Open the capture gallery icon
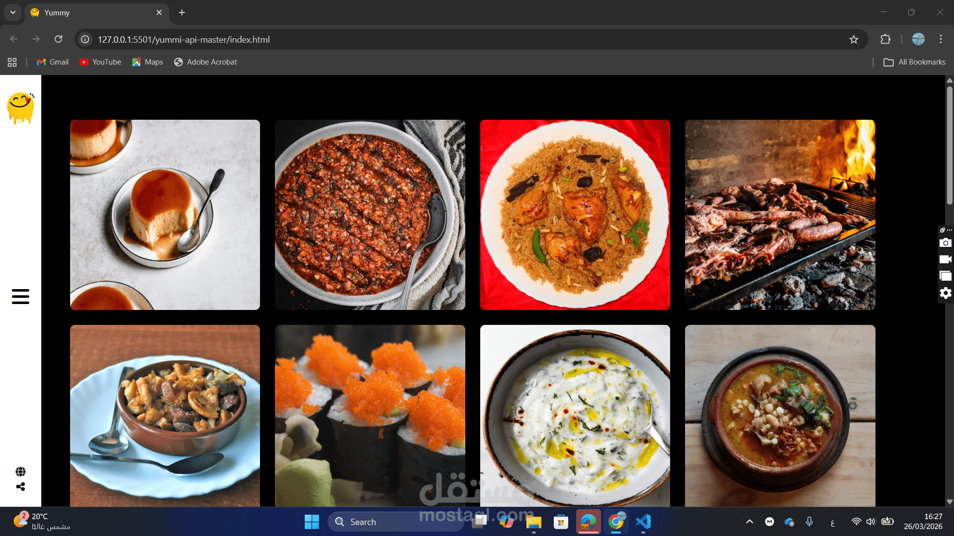Image resolution: width=954 pixels, height=536 pixels. pyautogui.click(x=945, y=276)
